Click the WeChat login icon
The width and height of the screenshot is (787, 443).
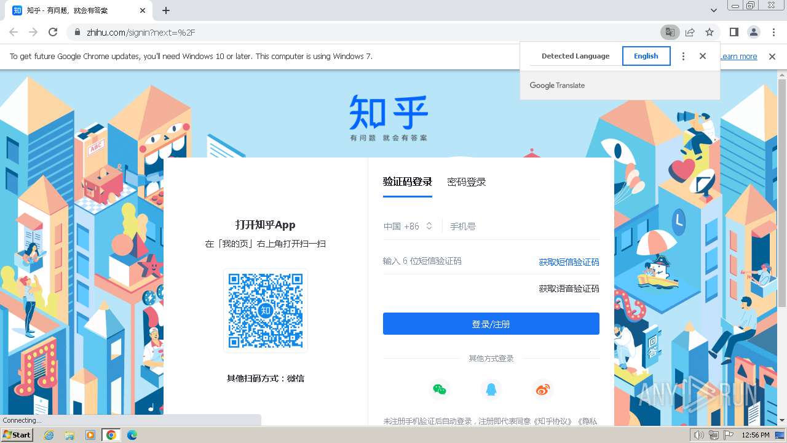(x=439, y=389)
